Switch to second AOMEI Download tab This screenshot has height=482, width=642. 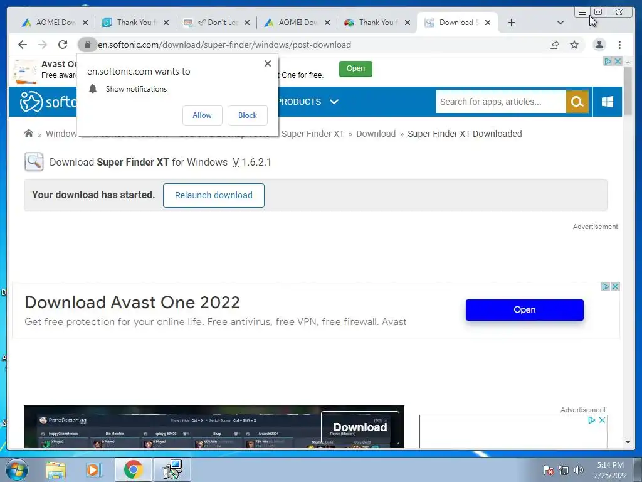292,23
